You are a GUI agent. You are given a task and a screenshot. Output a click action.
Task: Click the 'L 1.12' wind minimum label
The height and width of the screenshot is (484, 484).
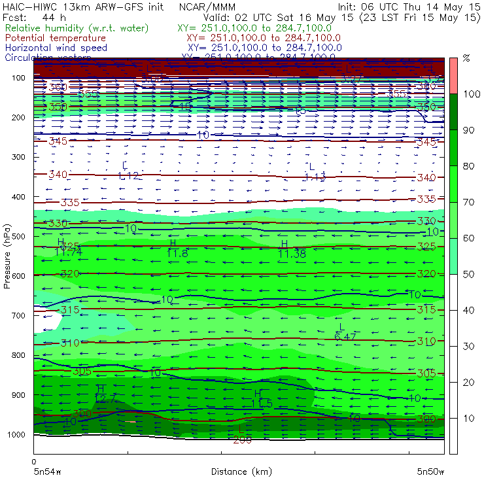[x=128, y=171]
